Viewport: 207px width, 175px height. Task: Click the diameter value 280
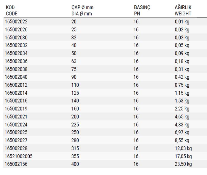click(x=75, y=140)
